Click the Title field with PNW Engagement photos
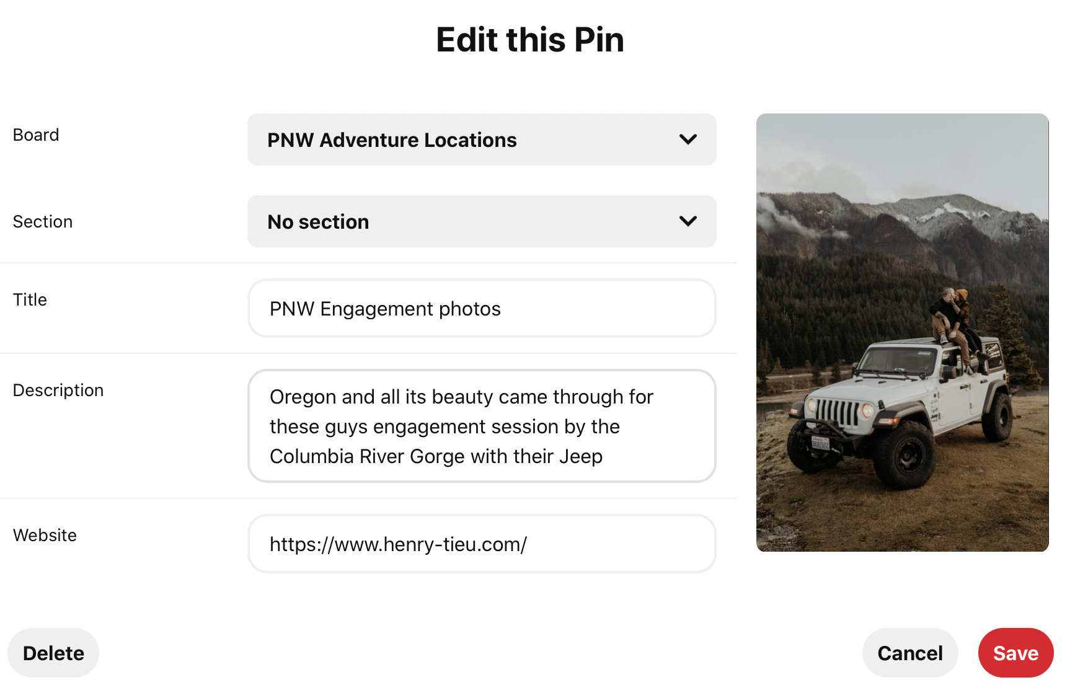The height and width of the screenshot is (698, 1075). click(482, 308)
